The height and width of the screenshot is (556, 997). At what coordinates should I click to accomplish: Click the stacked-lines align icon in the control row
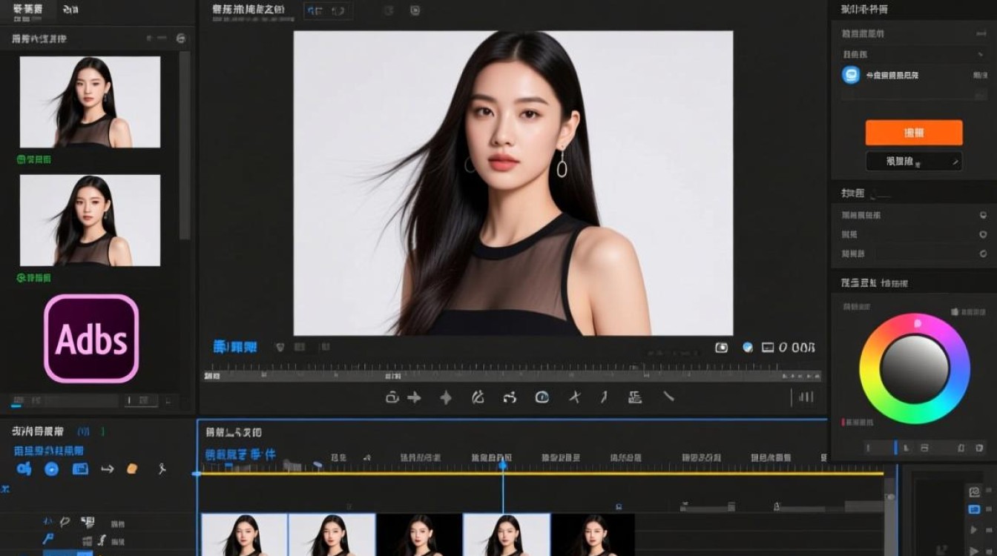(x=635, y=397)
